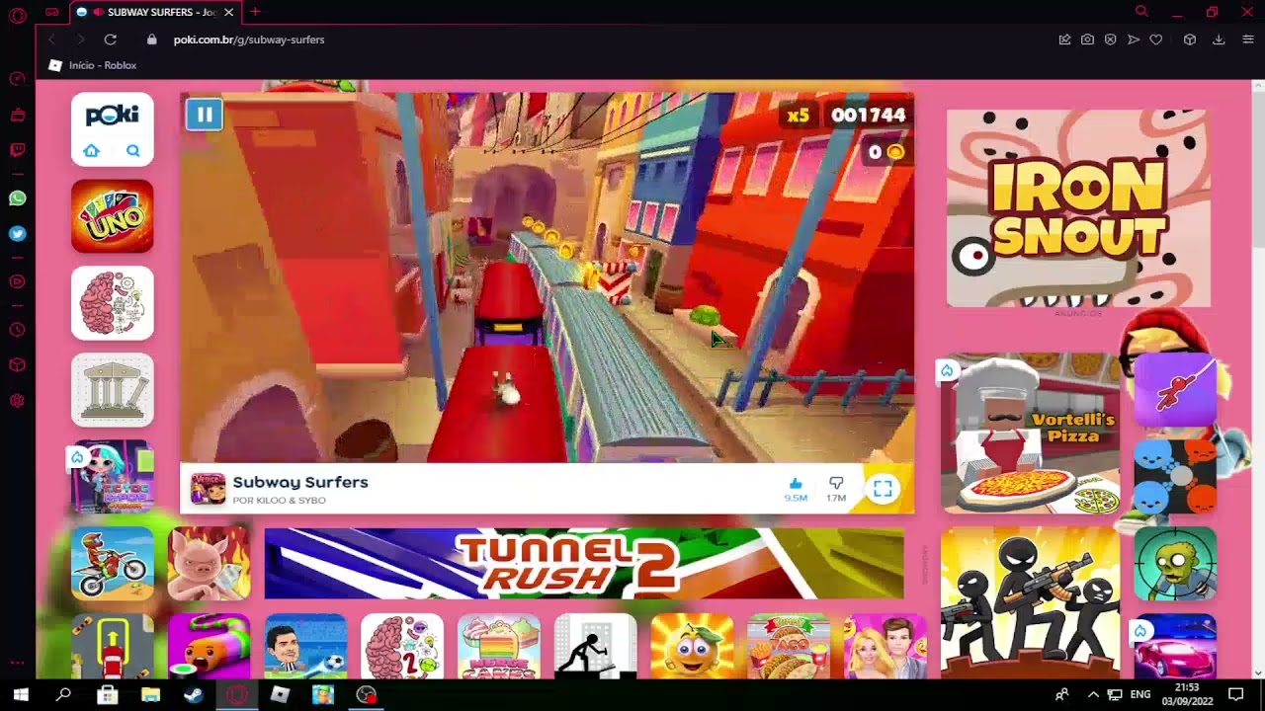This screenshot has width=1265, height=711.
Task: Open the taco food game tile
Action: (x=789, y=646)
